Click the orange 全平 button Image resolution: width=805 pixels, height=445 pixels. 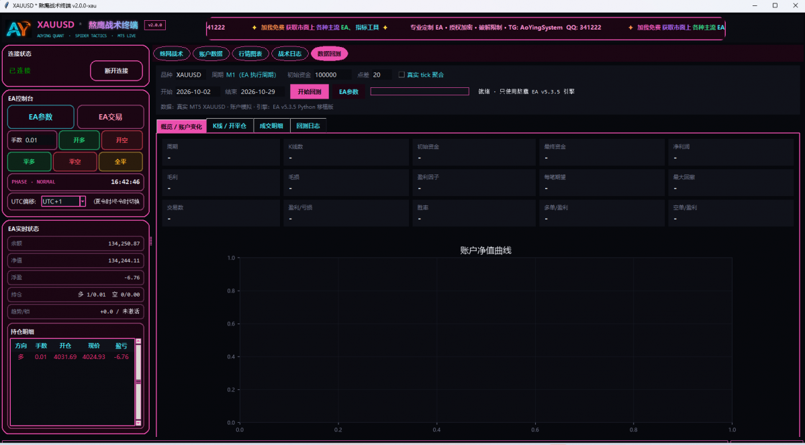(121, 161)
